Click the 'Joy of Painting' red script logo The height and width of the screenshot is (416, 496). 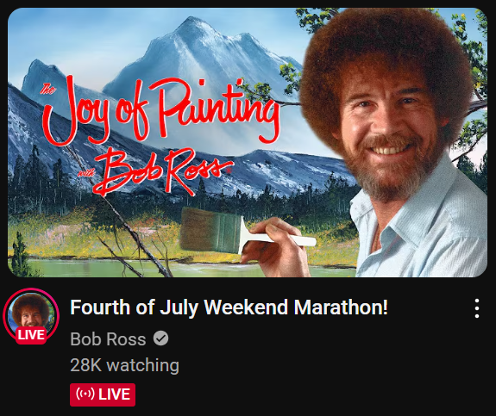coord(161,110)
